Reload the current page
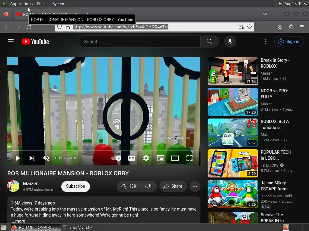This screenshot has width=309, height=231. pyautogui.click(x=29, y=27)
